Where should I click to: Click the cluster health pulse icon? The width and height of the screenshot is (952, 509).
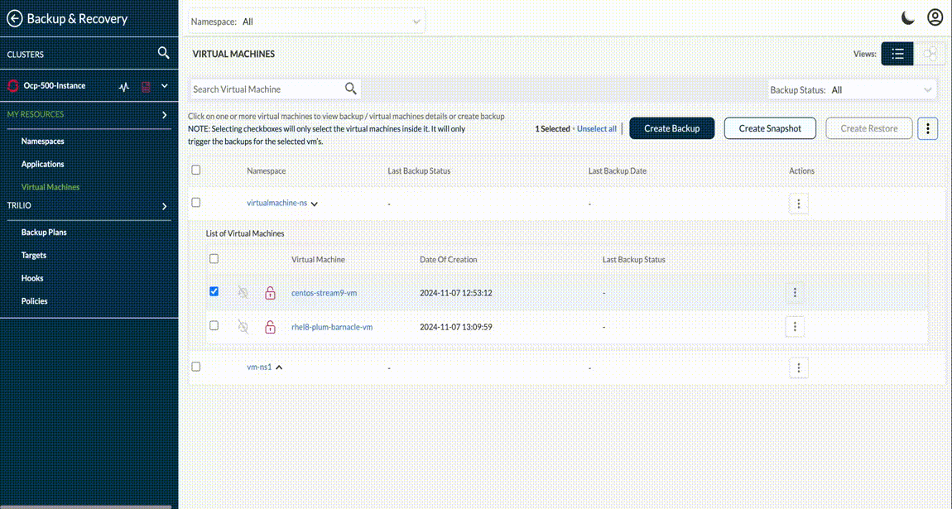(x=124, y=86)
